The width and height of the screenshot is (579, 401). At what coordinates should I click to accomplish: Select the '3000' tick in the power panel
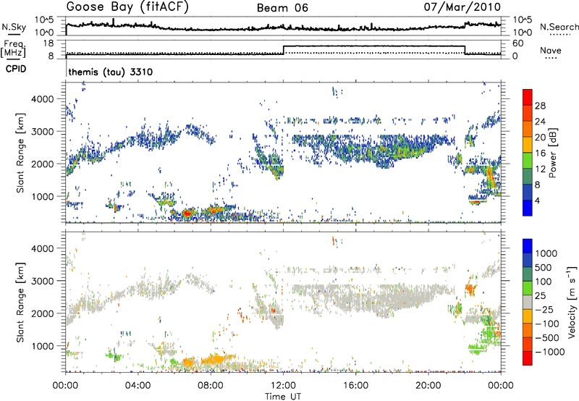click(42, 132)
